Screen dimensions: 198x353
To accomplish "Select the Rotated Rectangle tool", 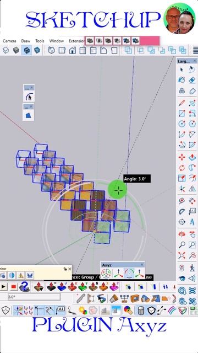I will click(192, 113).
